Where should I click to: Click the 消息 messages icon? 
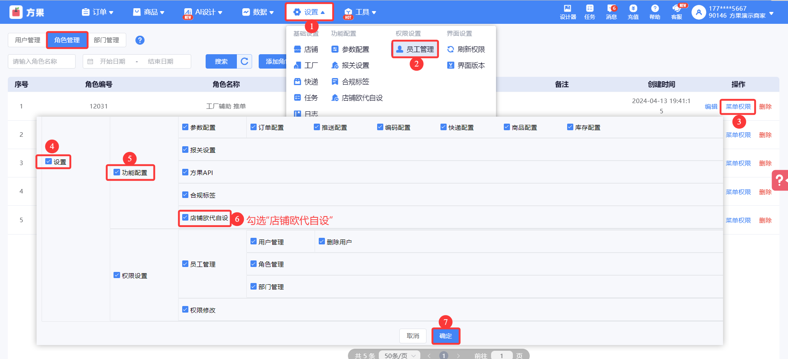coord(611,12)
